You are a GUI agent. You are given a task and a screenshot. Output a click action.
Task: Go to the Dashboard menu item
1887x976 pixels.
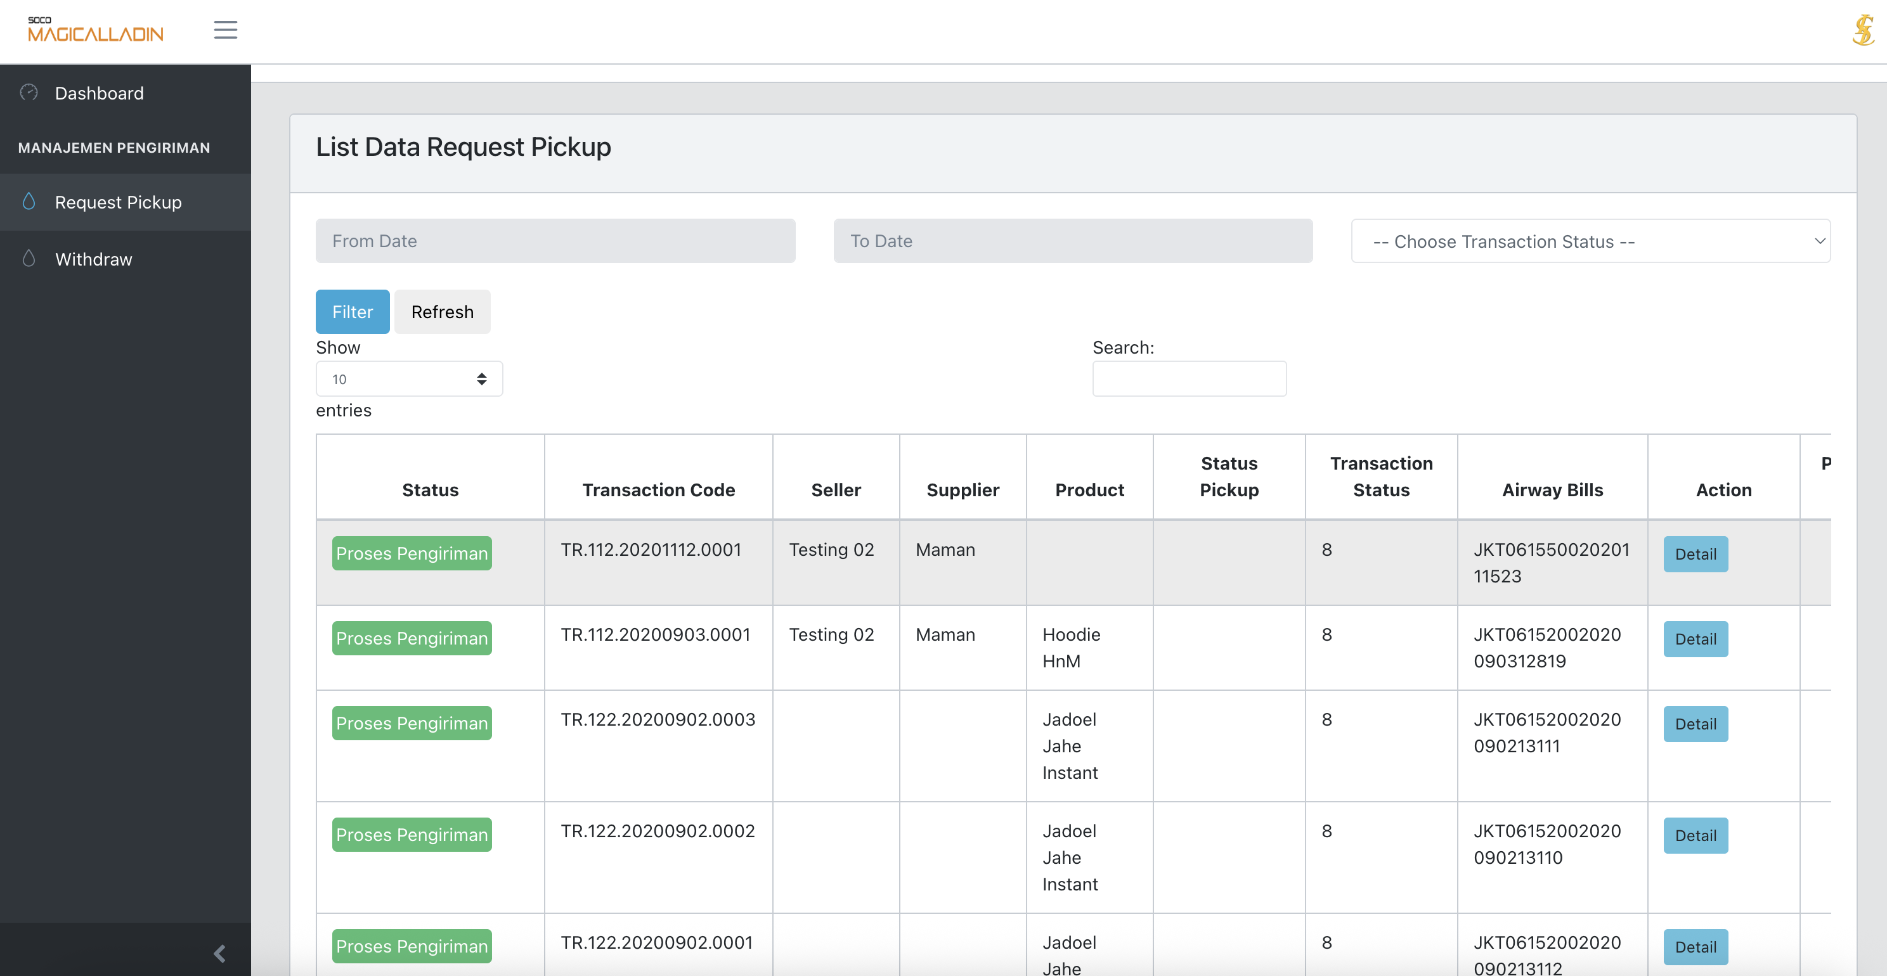(x=99, y=93)
